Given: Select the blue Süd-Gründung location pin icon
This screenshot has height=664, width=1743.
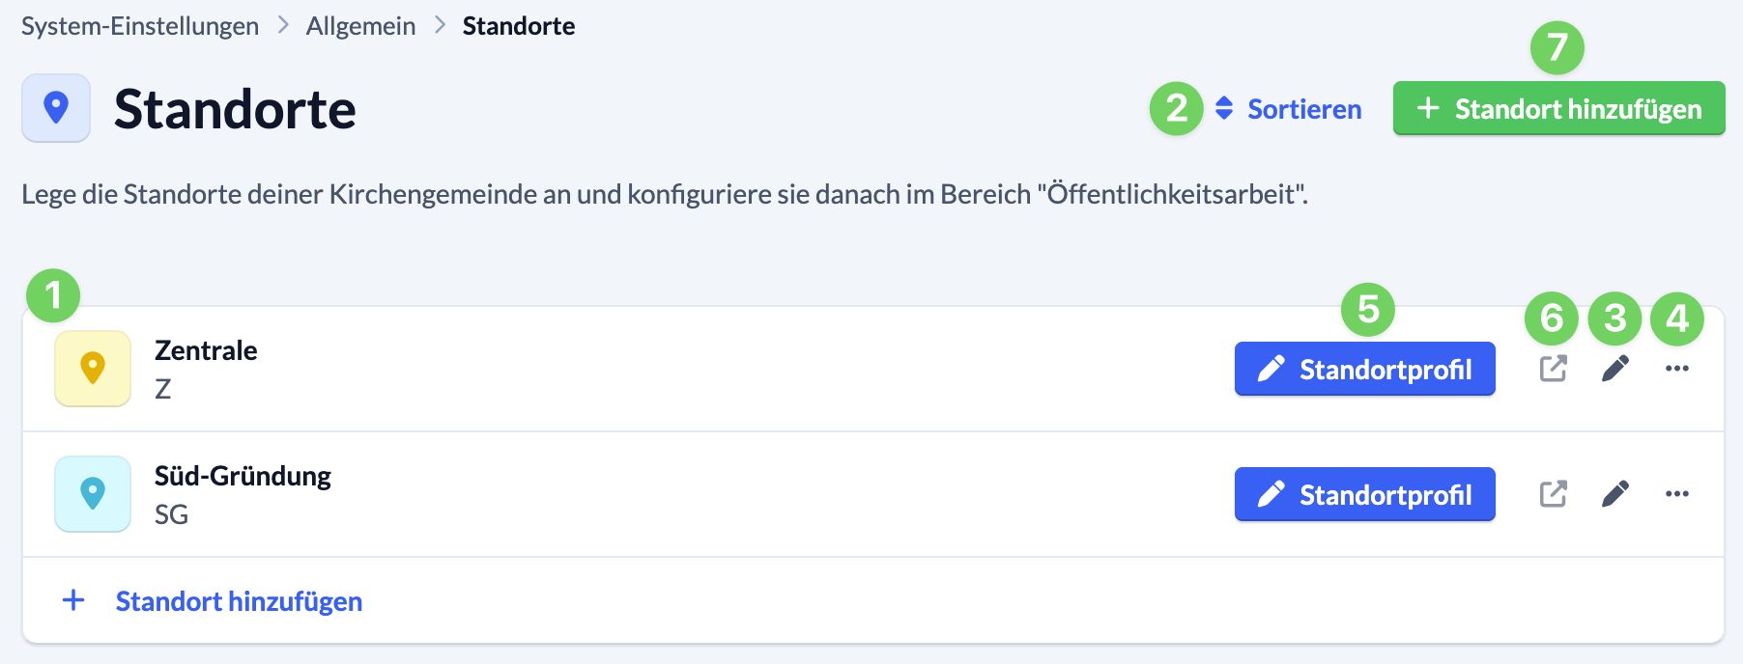Looking at the screenshot, I should (x=92, y=494).
